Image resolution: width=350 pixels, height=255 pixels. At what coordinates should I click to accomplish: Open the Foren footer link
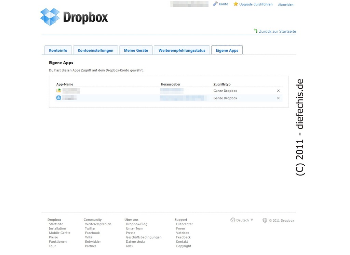(180, 228)
